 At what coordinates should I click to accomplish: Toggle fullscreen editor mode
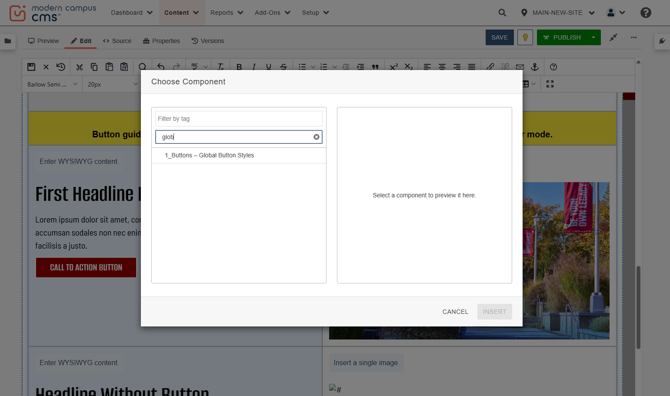[550, 84]
